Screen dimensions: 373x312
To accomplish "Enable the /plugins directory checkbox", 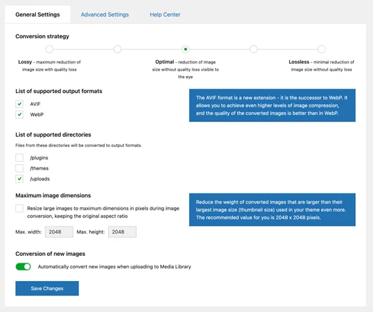I will click(20, 158).
